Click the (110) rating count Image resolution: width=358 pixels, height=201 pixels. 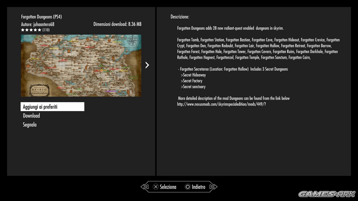point(46,30)
